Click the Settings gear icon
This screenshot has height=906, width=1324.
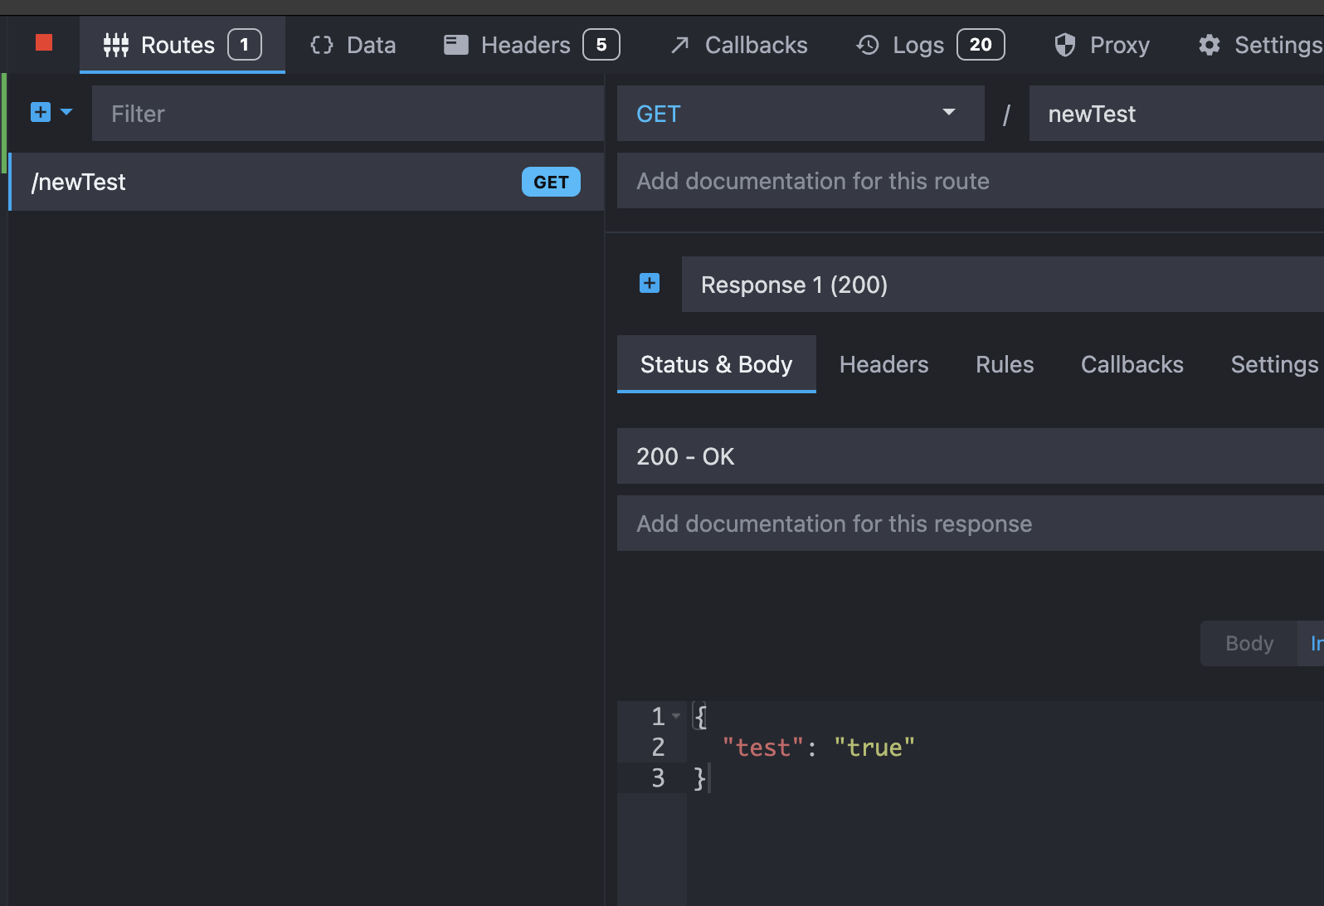(x=1210, y=45)
